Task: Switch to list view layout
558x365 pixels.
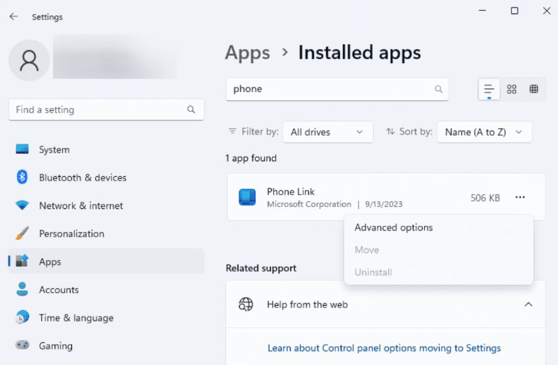Action: 489,89
